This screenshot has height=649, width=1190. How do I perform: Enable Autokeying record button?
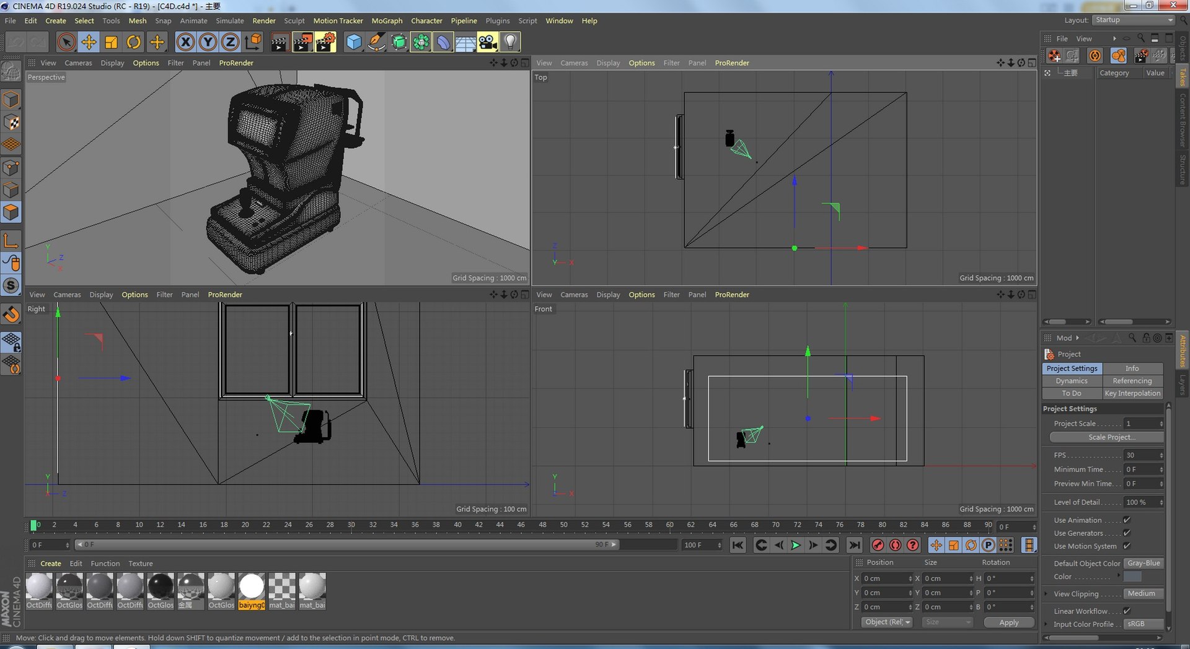pos(895,545)
